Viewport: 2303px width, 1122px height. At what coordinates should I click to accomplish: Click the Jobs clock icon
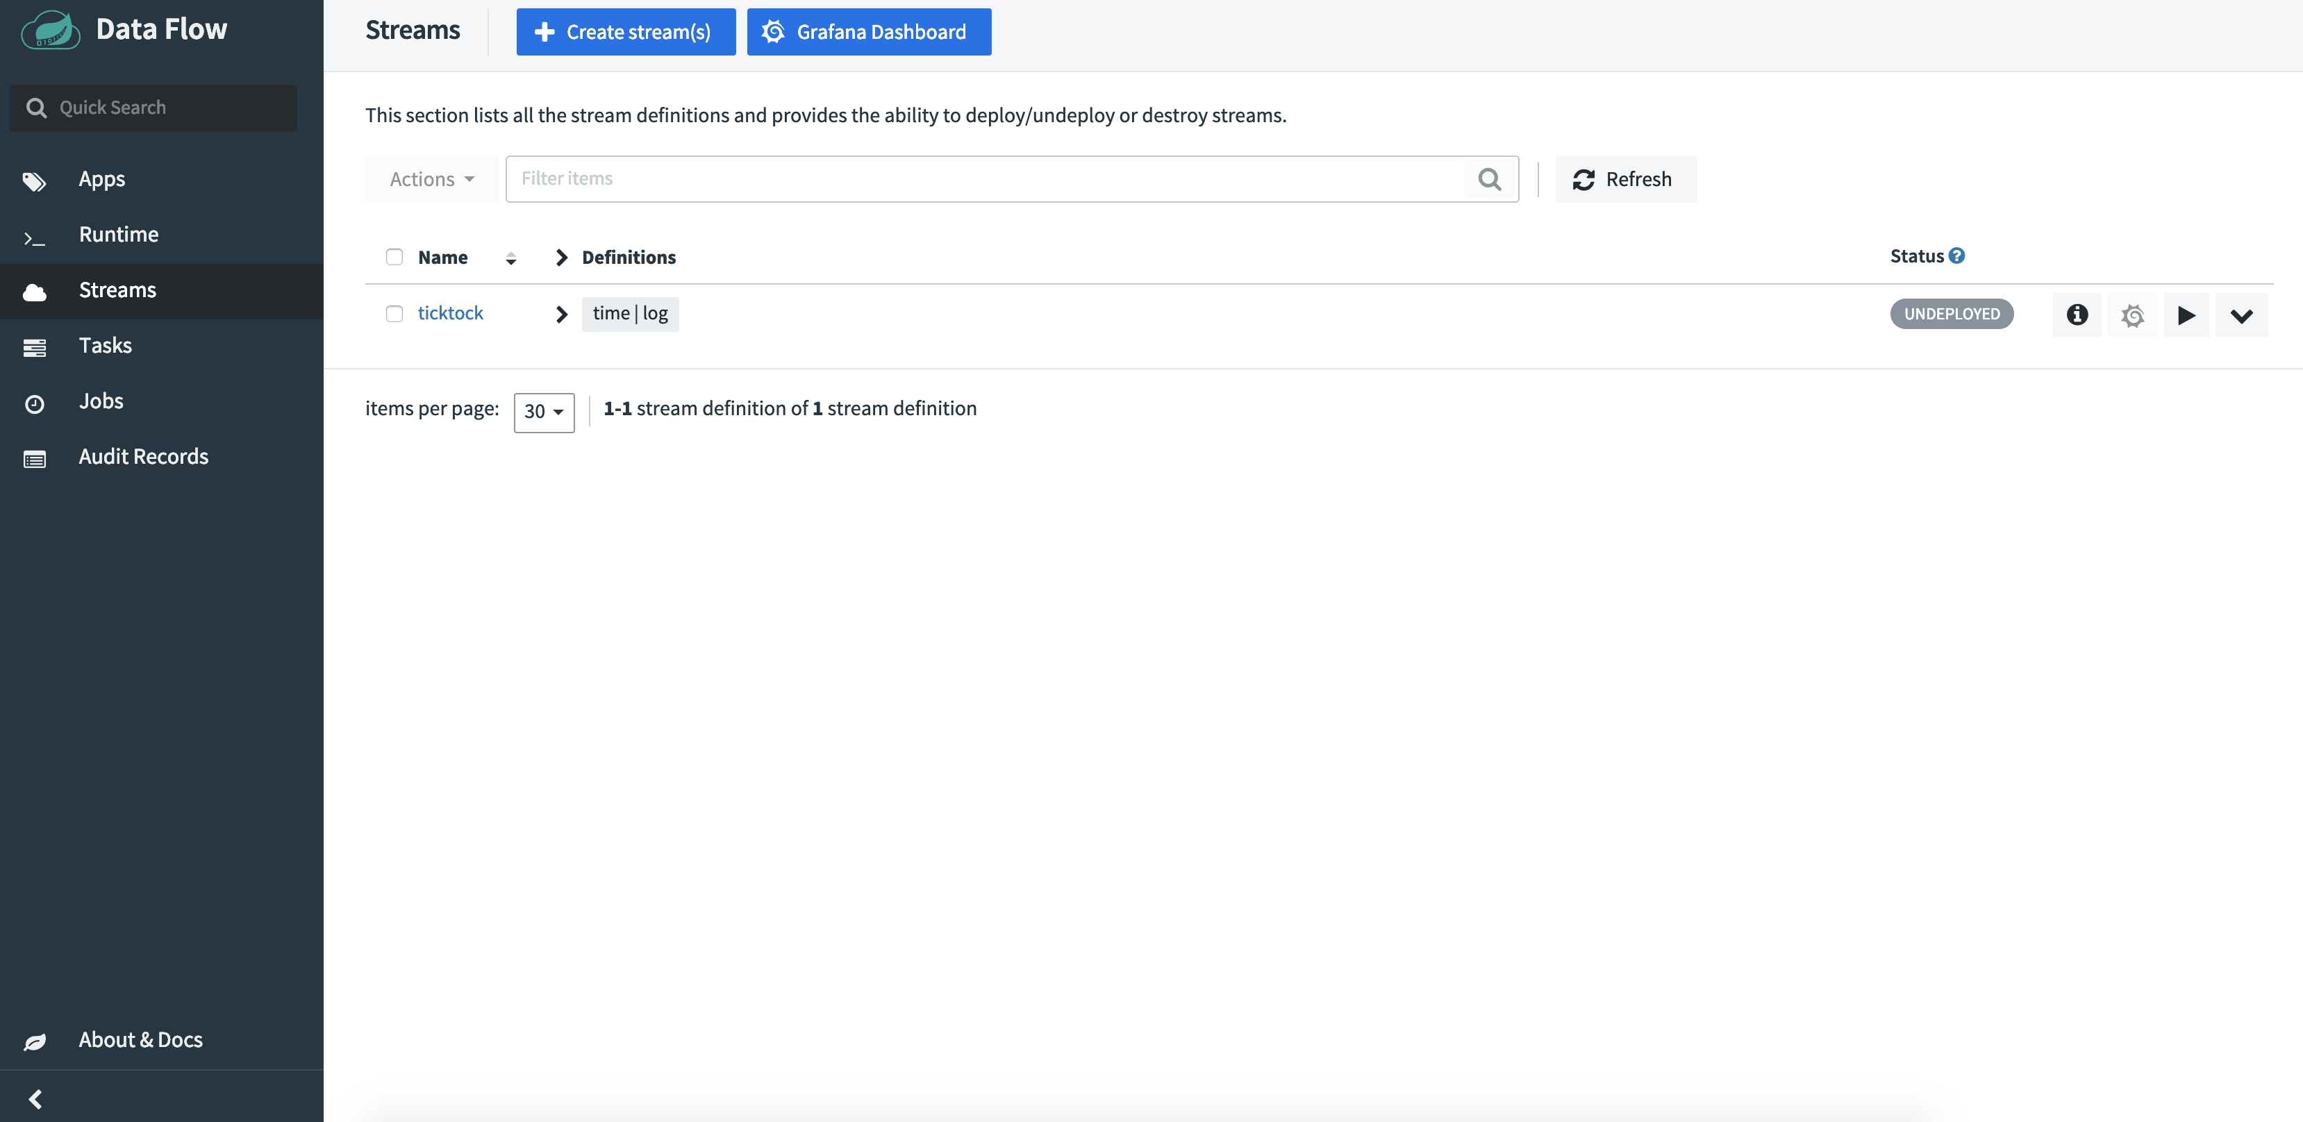[35, 404]
